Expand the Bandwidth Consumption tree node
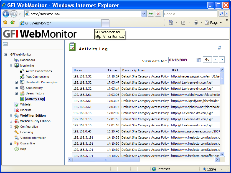Screen dimensions: 231x173 tap(16, 82)
